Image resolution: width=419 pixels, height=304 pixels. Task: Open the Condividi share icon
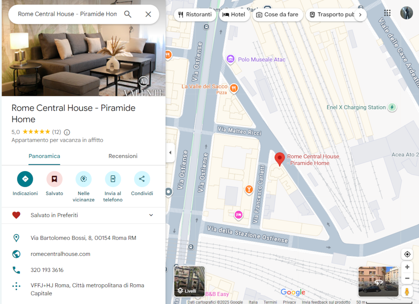[x=142, y=179]
